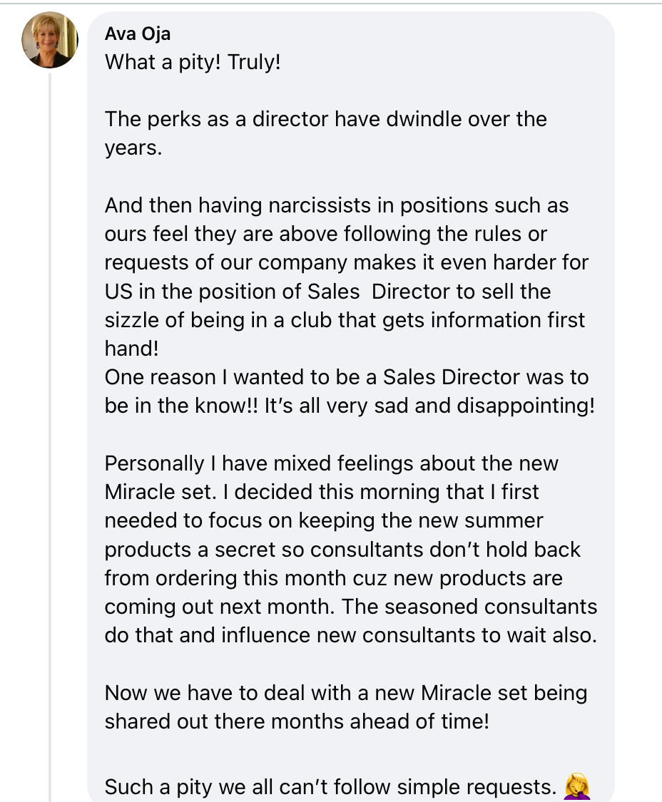Image resolution: width=662 pixels, height=802 pixels.
Task: Click the line starting "Such a pity we all"
Action: pyautogui.click(x=330, y=787)
